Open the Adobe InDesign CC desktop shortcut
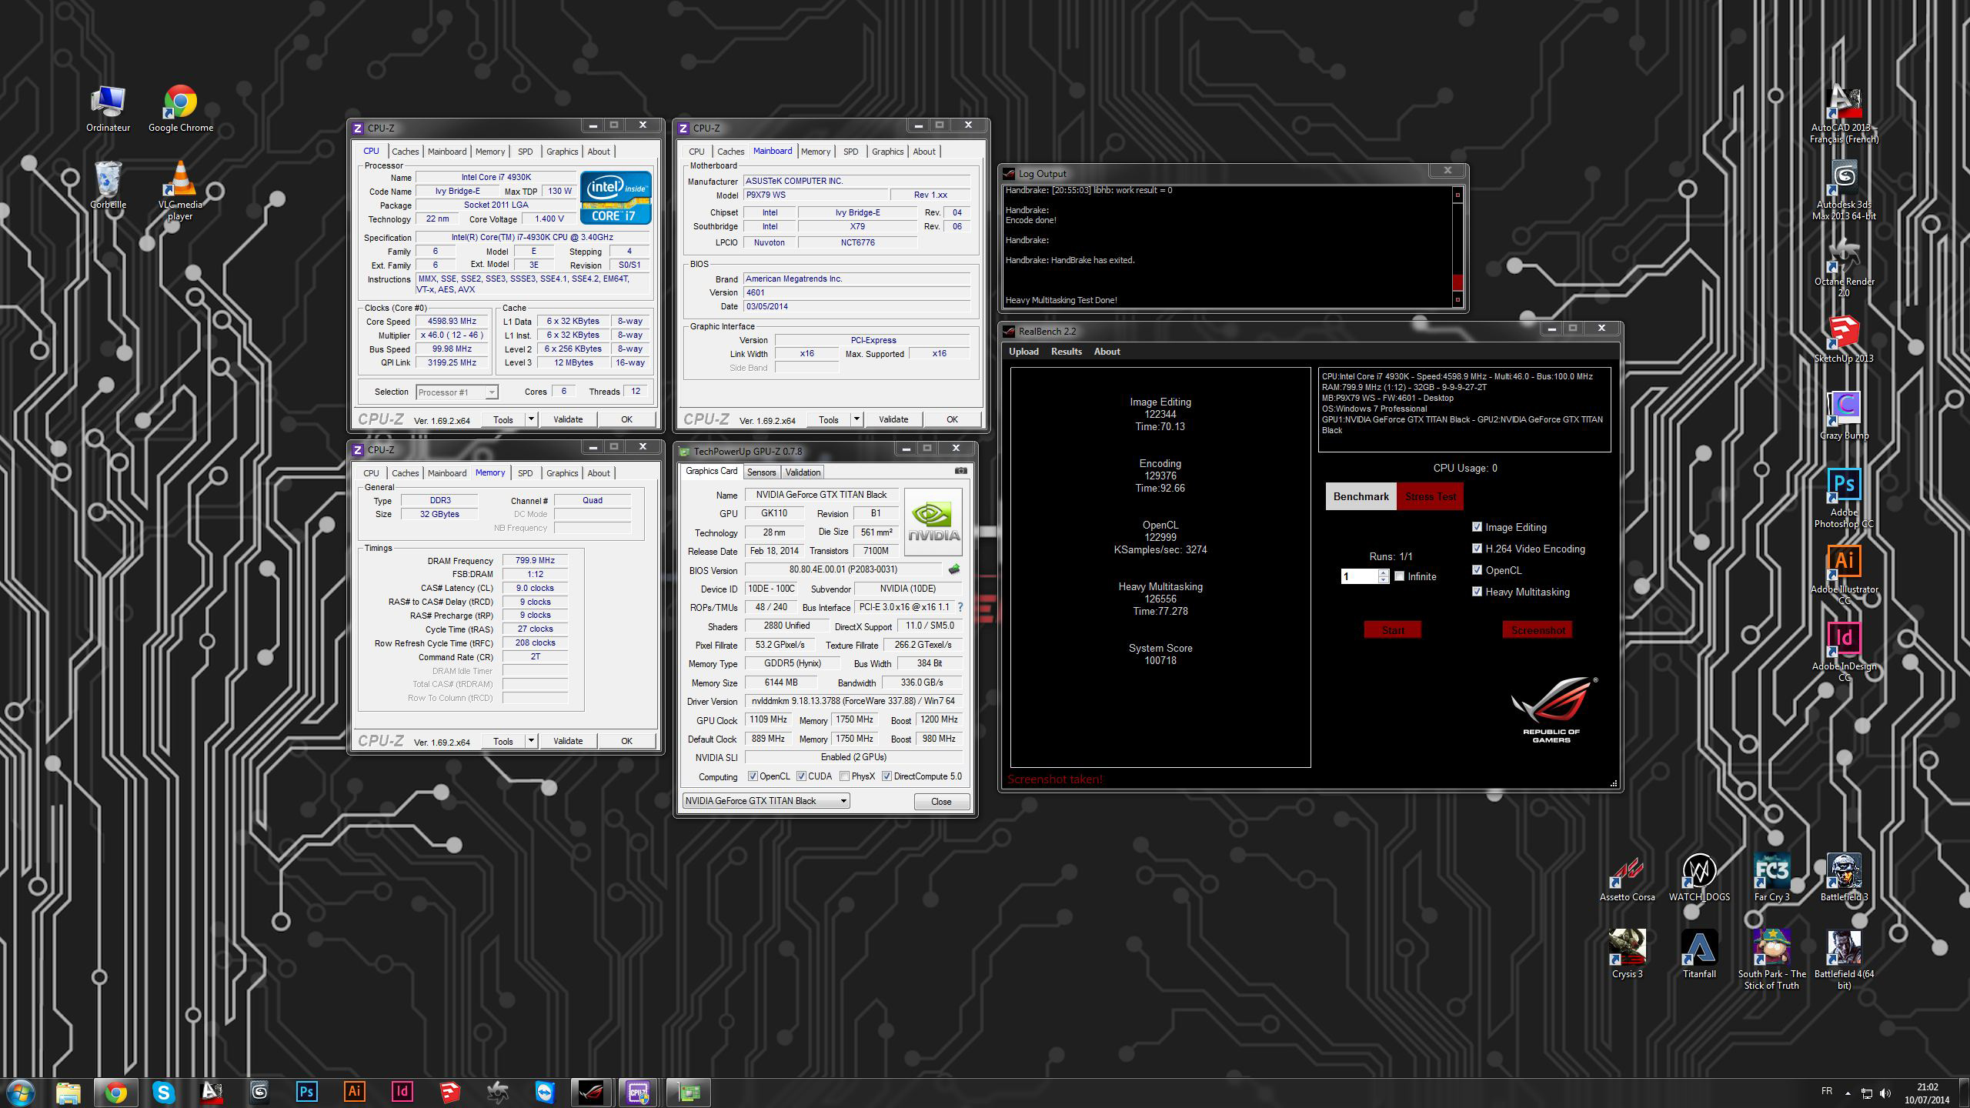The image size is (1970, 1108). point(1844,652)
